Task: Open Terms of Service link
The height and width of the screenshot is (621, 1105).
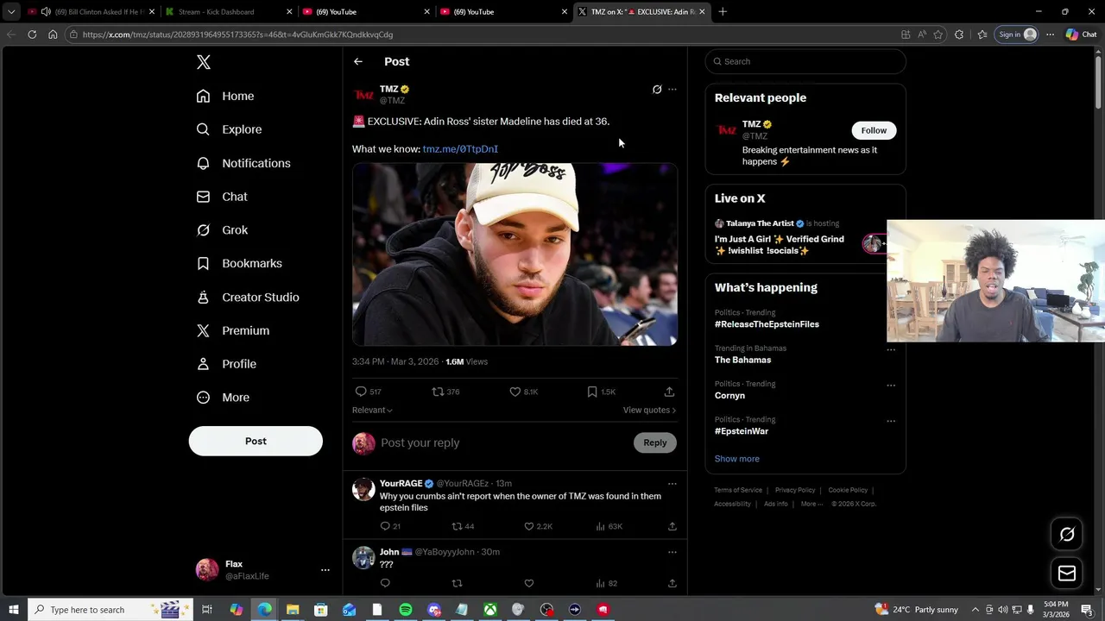Action: [738, 490]
